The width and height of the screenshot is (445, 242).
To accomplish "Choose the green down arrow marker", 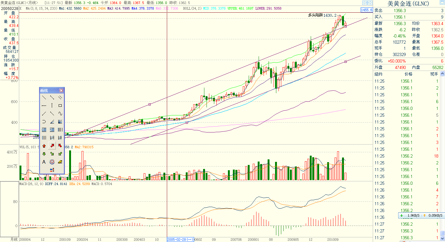I will [44, 154].
